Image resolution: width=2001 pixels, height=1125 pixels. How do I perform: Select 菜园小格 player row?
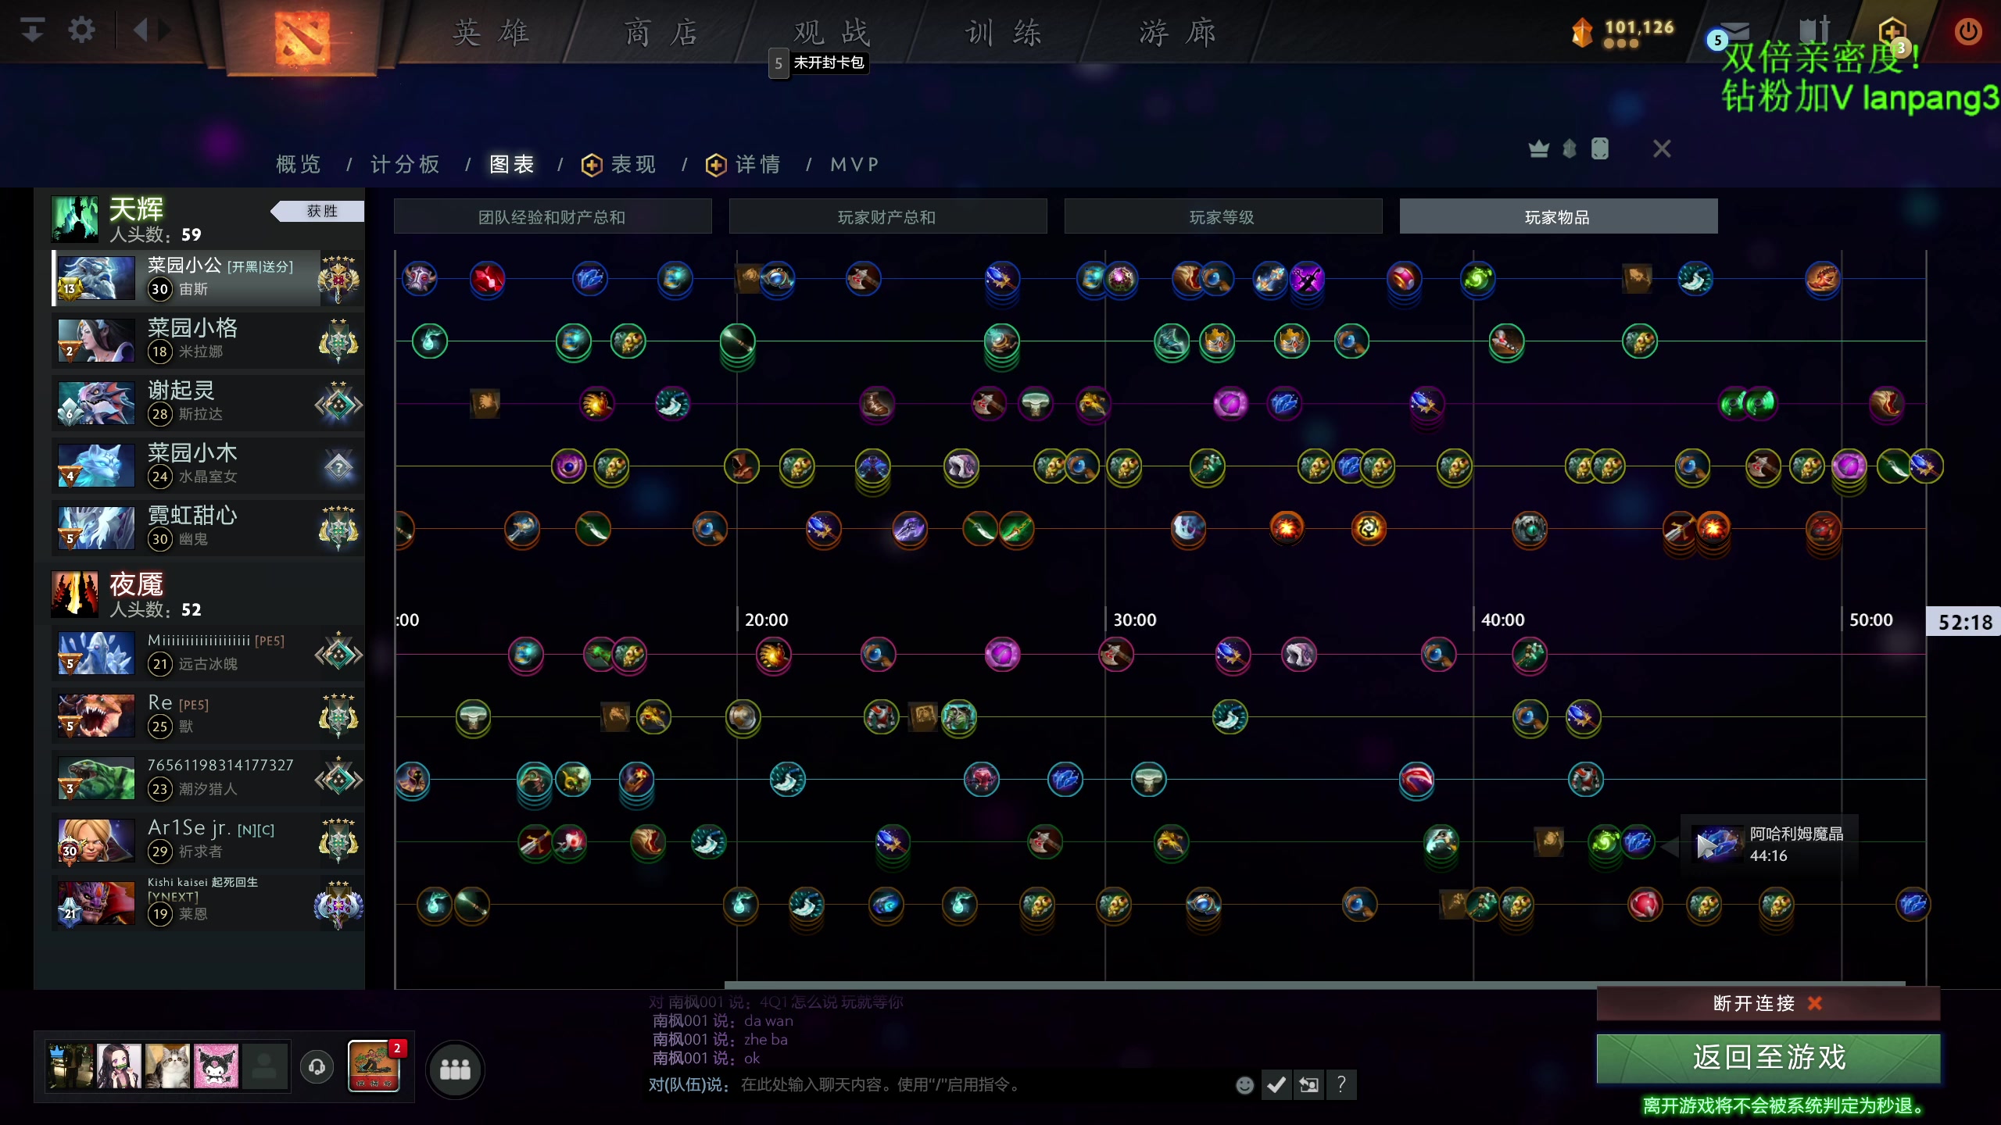click(x=208, y=341)
